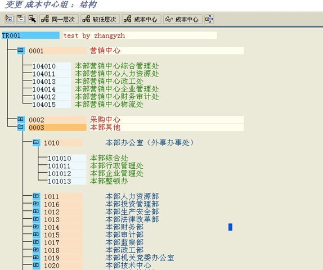This screenshot has height=270, width=323.
Task: Select group code 0001
Action: click(57, 51)
